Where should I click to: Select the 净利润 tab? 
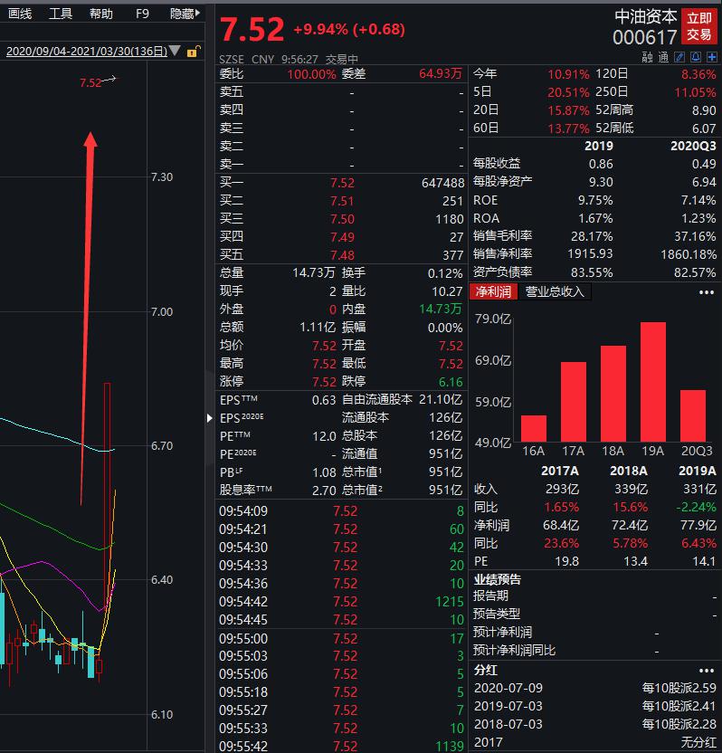tap(493, 291)
